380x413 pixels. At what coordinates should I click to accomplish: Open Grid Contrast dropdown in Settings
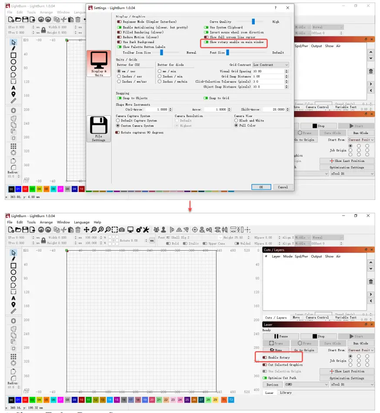coord(271,65)
